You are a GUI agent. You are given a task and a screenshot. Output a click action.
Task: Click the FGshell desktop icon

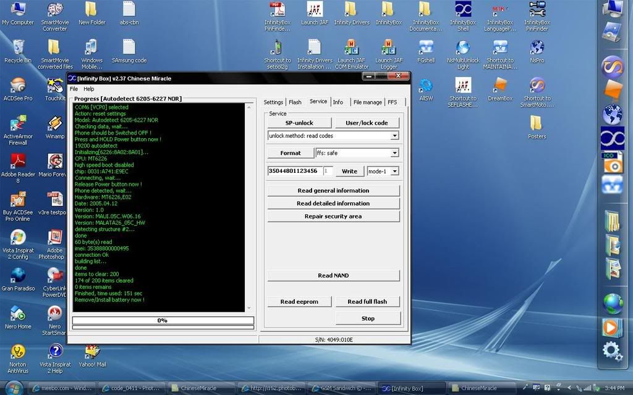point(426,51)
